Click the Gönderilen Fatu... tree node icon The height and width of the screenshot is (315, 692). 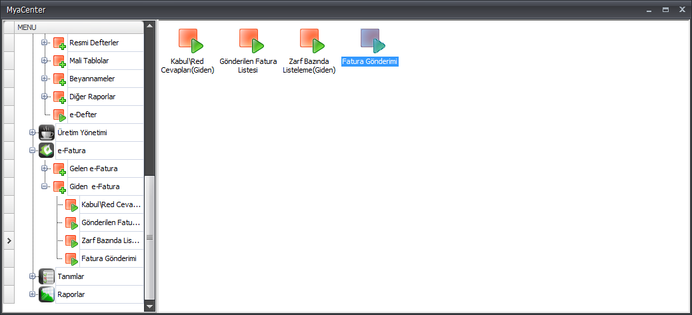71,223
